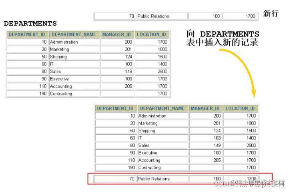Click Marketing in the original DEPARTMENTS table
Viewport: 291px width, 192px height.
(60, 49)
